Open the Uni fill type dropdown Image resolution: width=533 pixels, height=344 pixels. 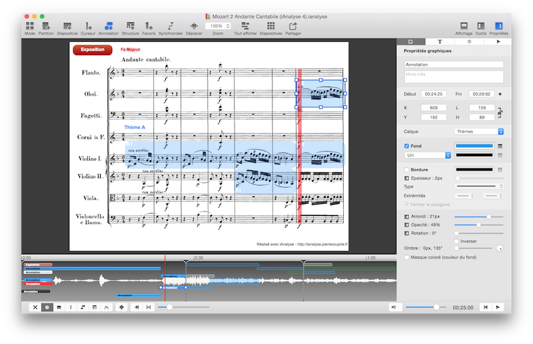427,155
